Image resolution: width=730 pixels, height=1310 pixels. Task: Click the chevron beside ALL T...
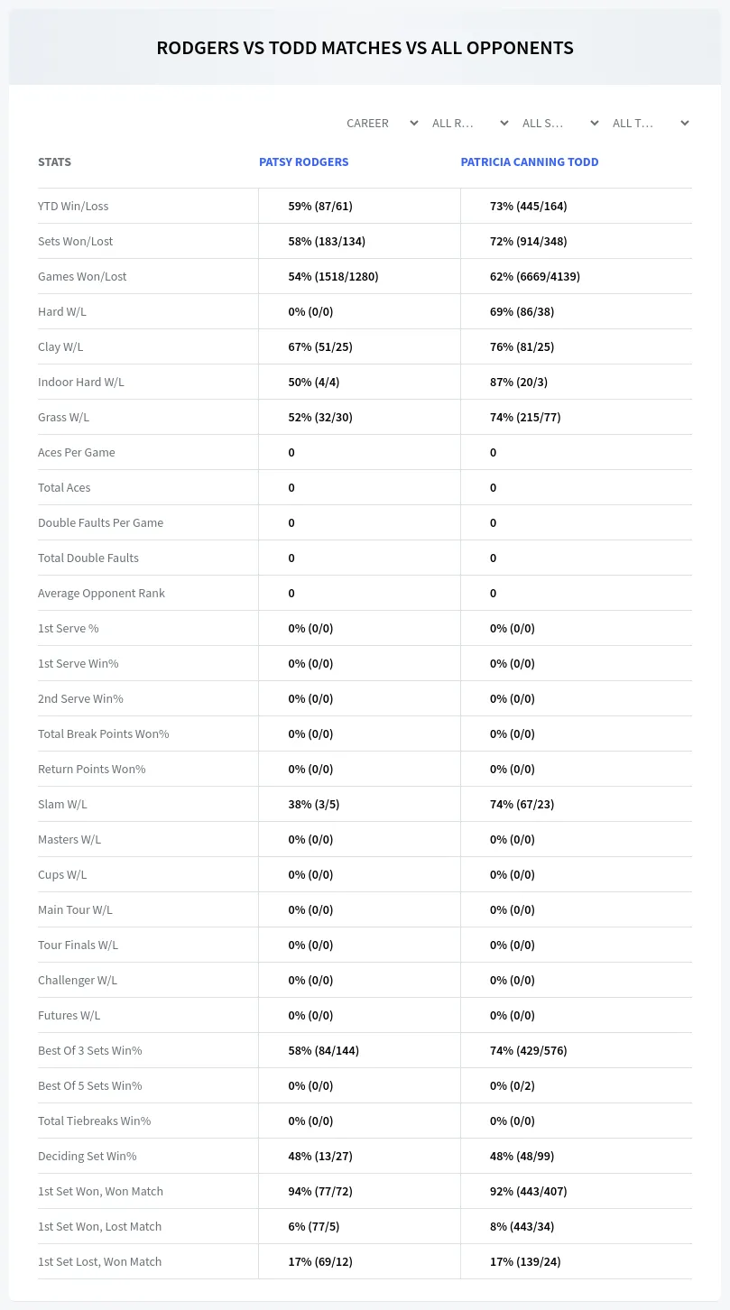684,123
